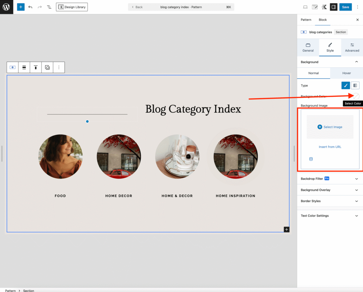The height and width of the screenshot is (292, 363).
Task: Click the WordPress logo icon
Action: click(x=6, y=7)
